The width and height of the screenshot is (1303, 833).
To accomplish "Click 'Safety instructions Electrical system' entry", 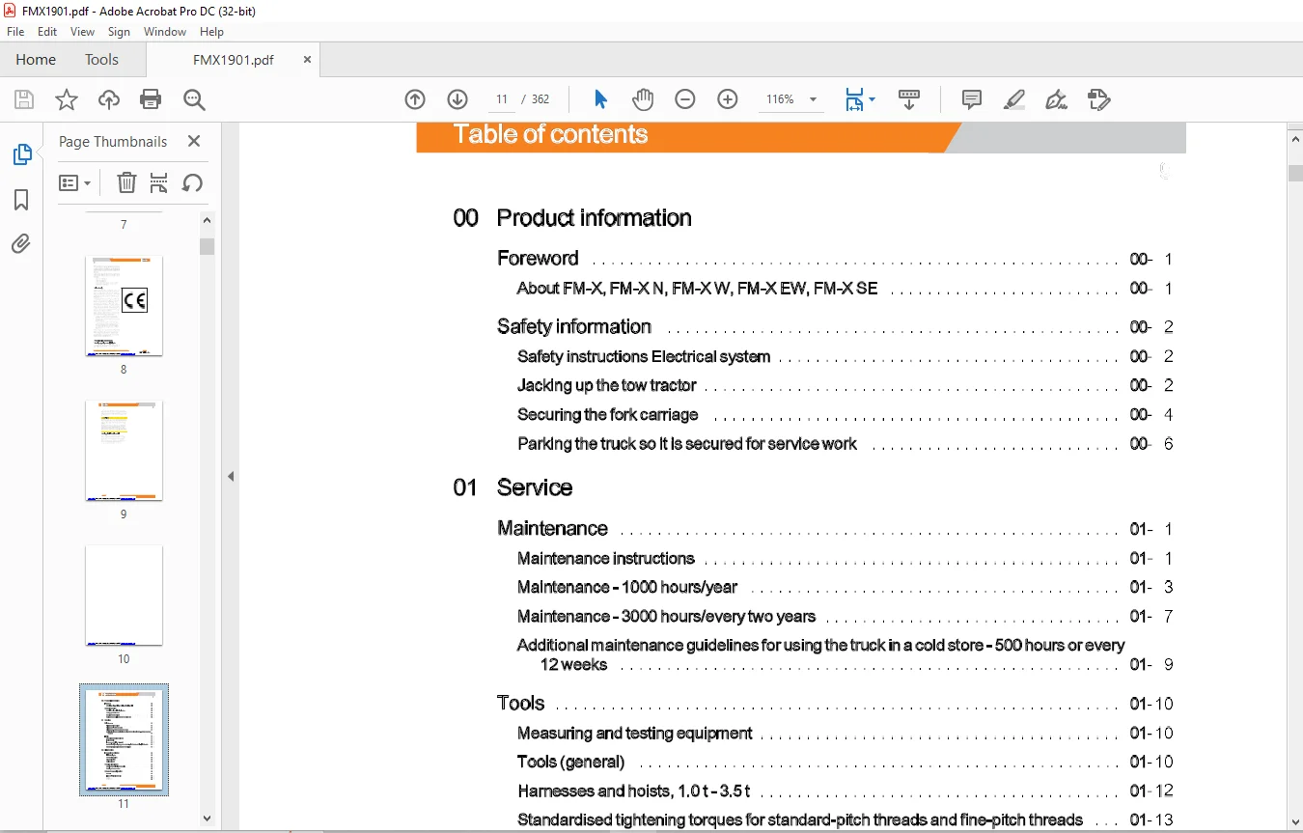I will 643,356.
